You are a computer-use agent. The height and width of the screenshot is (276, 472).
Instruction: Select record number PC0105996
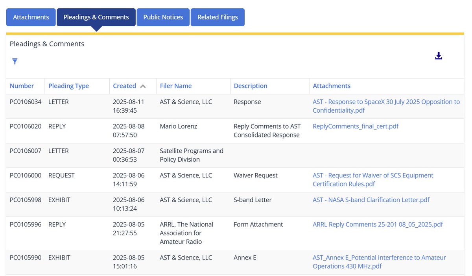click(x=26, y=225)
